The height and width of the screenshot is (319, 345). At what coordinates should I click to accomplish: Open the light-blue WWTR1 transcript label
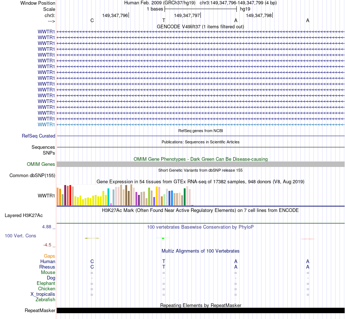[46, 124]
